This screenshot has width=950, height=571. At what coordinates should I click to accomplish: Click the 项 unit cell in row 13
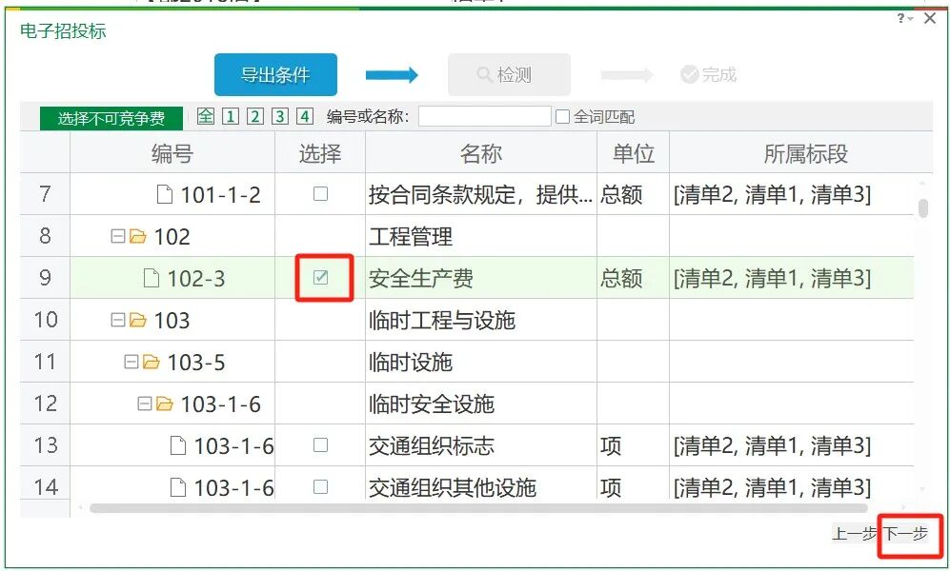pos(633,445)
